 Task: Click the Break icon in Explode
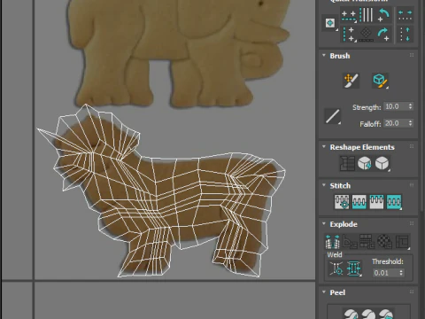click(x=332, y=242)
